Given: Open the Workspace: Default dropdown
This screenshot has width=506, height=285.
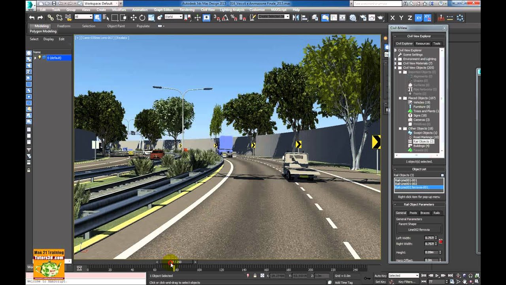Looking at the screenshot, I should [101, 3].
